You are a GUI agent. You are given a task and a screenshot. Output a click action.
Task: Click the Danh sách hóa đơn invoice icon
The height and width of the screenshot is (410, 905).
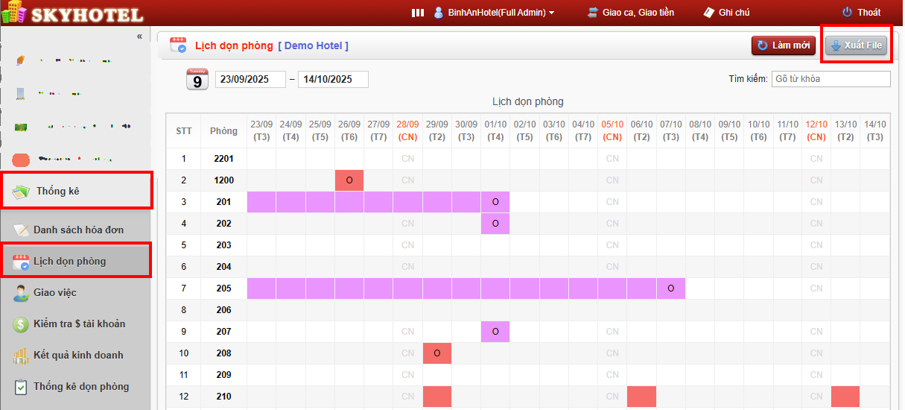(x=21, y=230)
